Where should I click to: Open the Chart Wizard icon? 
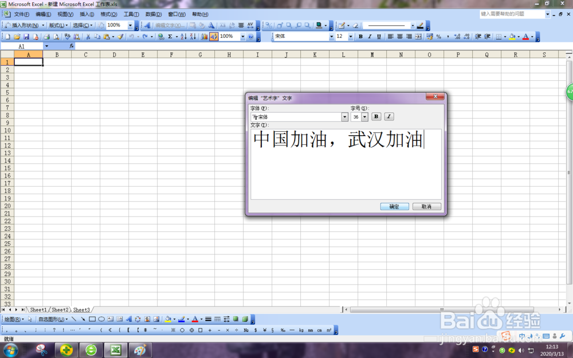(x=205, y=37)
